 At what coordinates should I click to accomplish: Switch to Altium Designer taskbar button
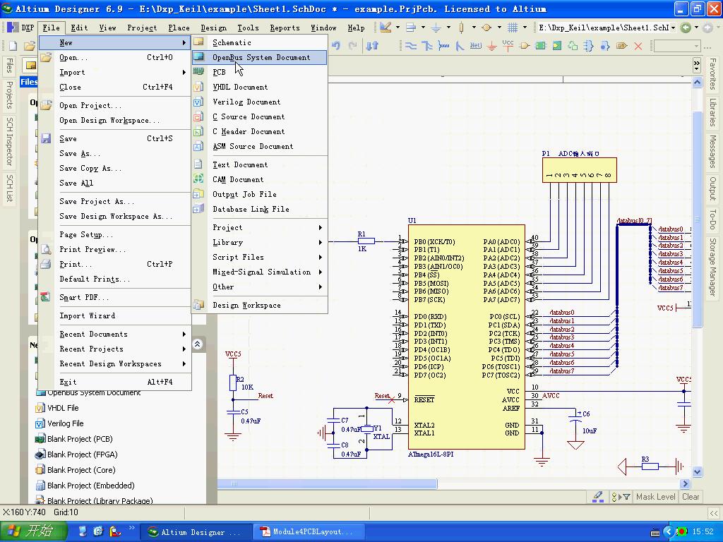pos(196,532)
